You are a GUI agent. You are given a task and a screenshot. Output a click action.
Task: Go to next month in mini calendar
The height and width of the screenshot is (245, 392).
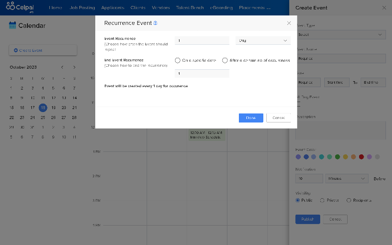(x=74, y=67)
